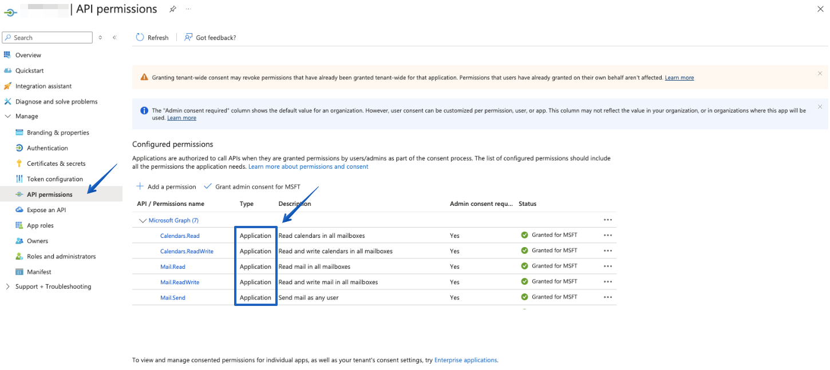Select API permissions in sidebar
Screen dimensions: 830x370
(x=50, y=194)
